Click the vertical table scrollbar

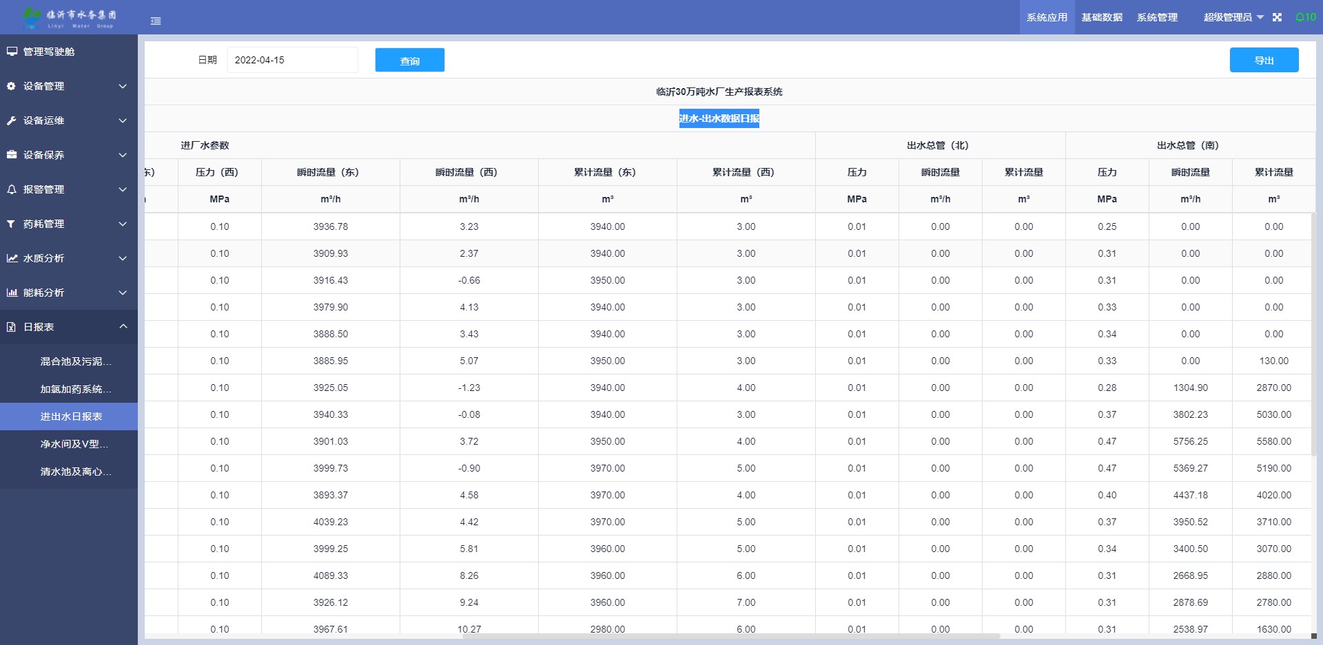point(1313,334)
